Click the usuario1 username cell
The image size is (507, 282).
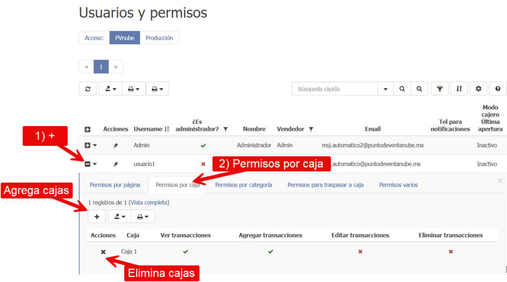(144, 164)
